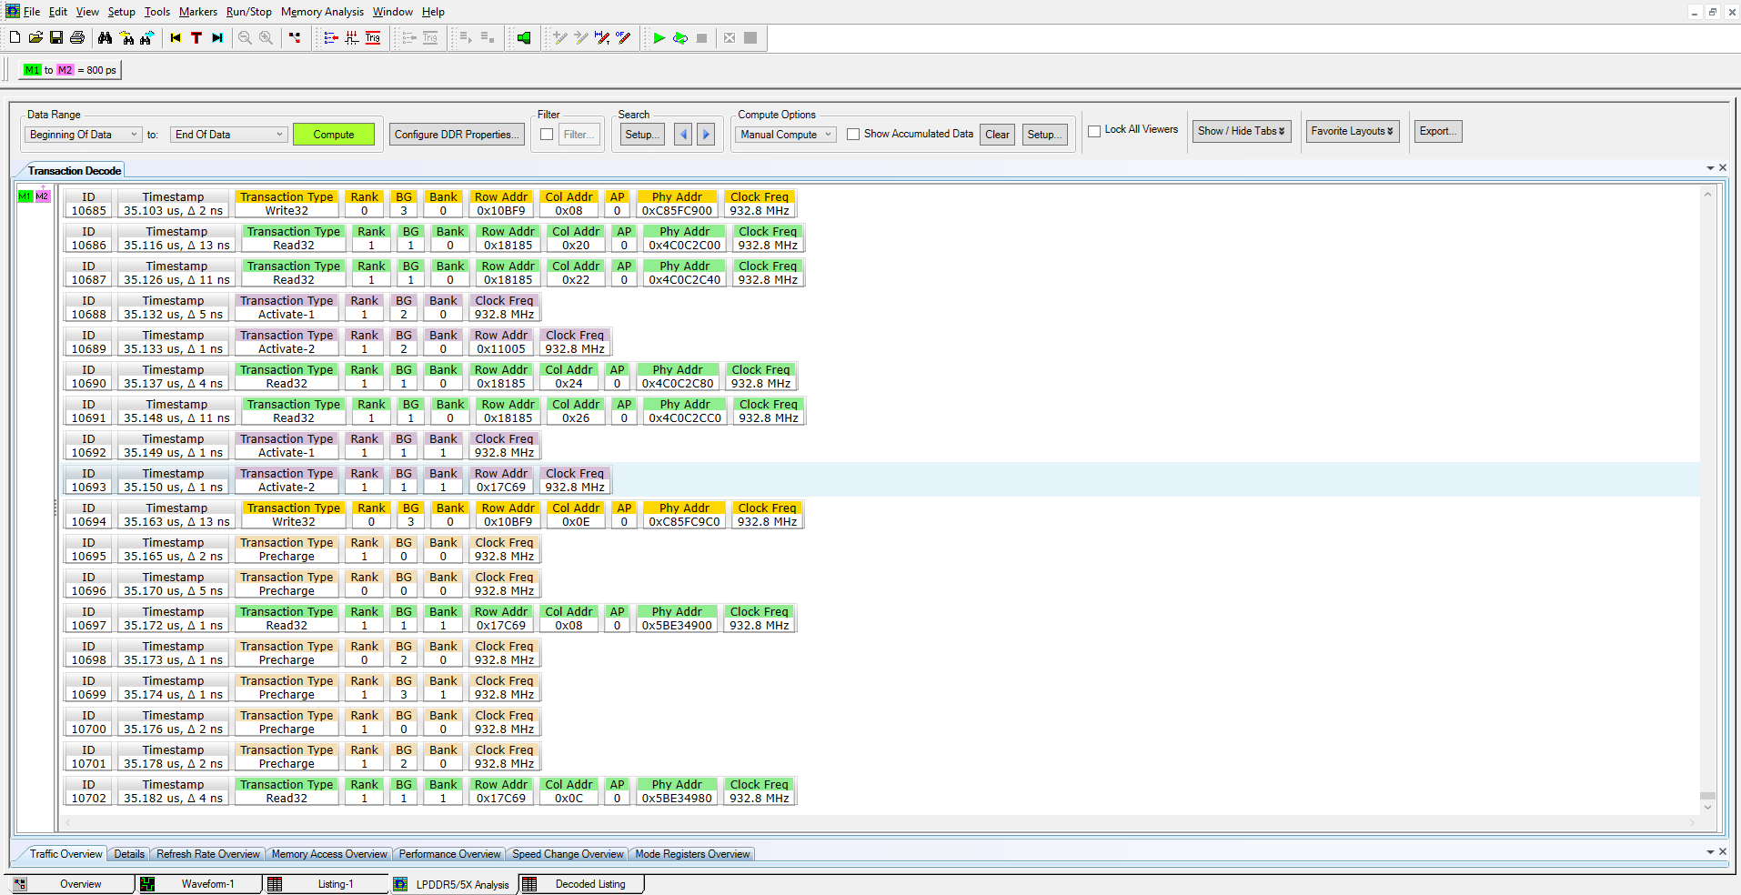This screenshot has width=1741, height=895.
Task: Click the printer icon in the toolbar
Action: point(77,37)
